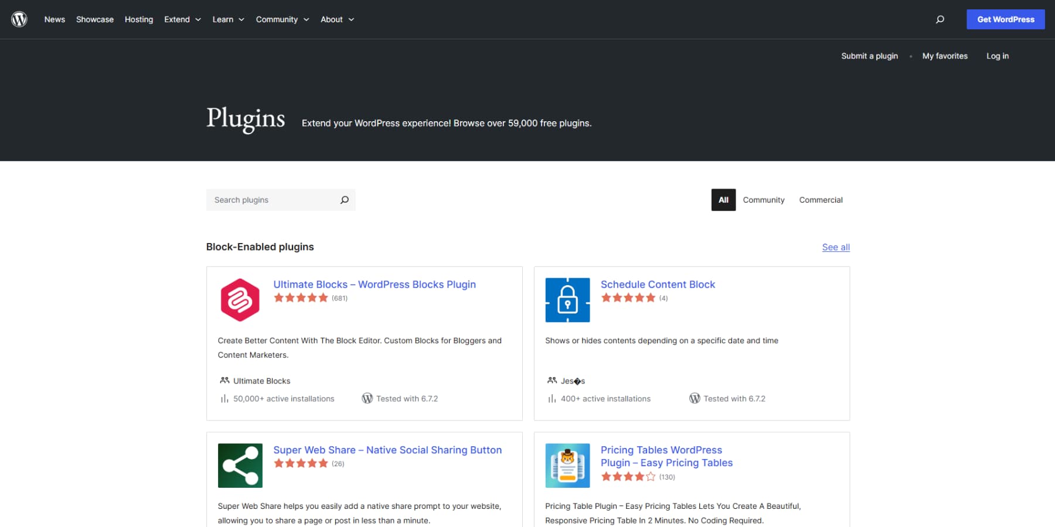Click the Ultimate Blocks plugin icon

240,299
